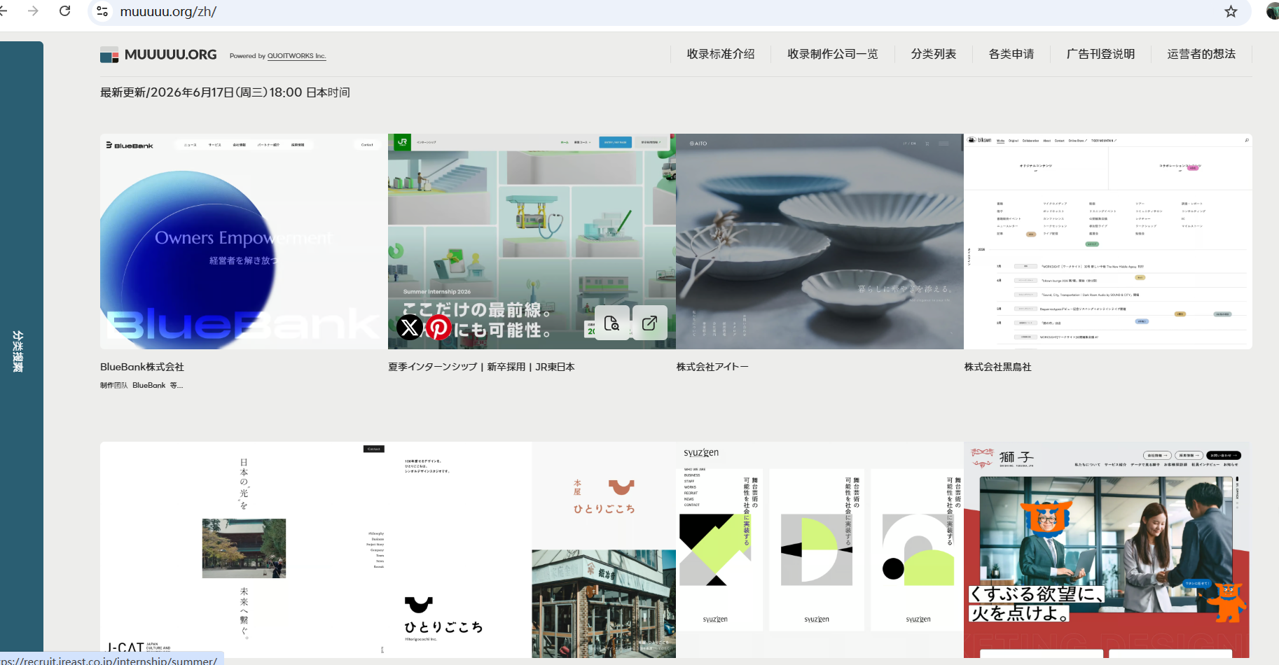The height and width of the screenshot is (665, 1279).
Task: Click the 制作团队 label under BlueBank
Action: (114, 386)
